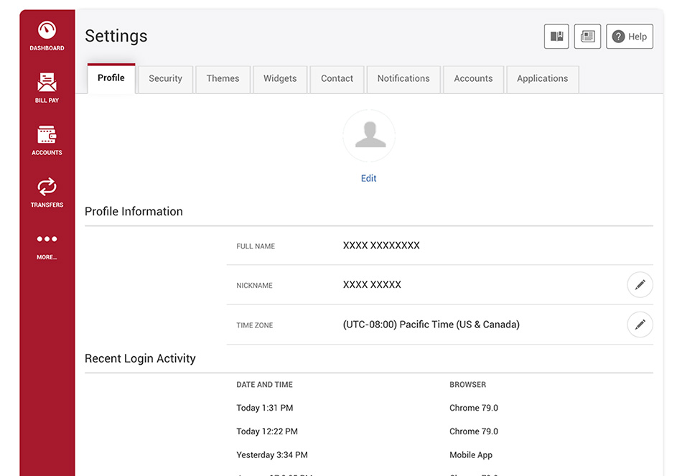Open the Dashboard from the sidebar

tap(47, 36)
